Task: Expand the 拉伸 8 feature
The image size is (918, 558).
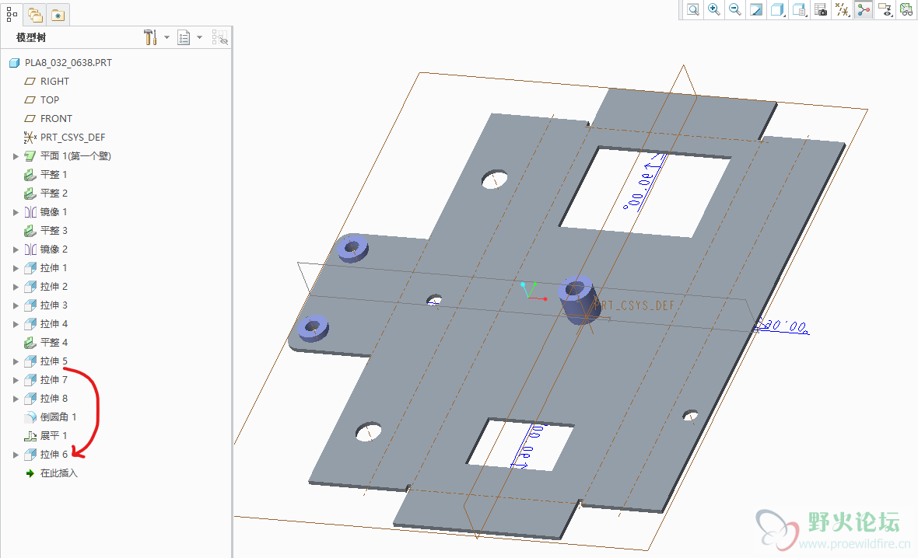Action: pos(16,399)
